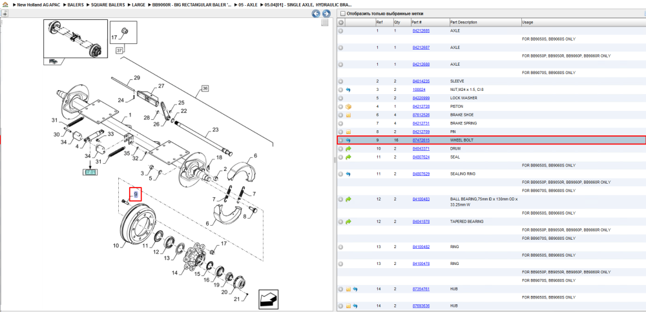Click note icon in HUB 87354761 row
This screenshot has height=312, width=646.
pyautogui.click(x=348, y=289)
